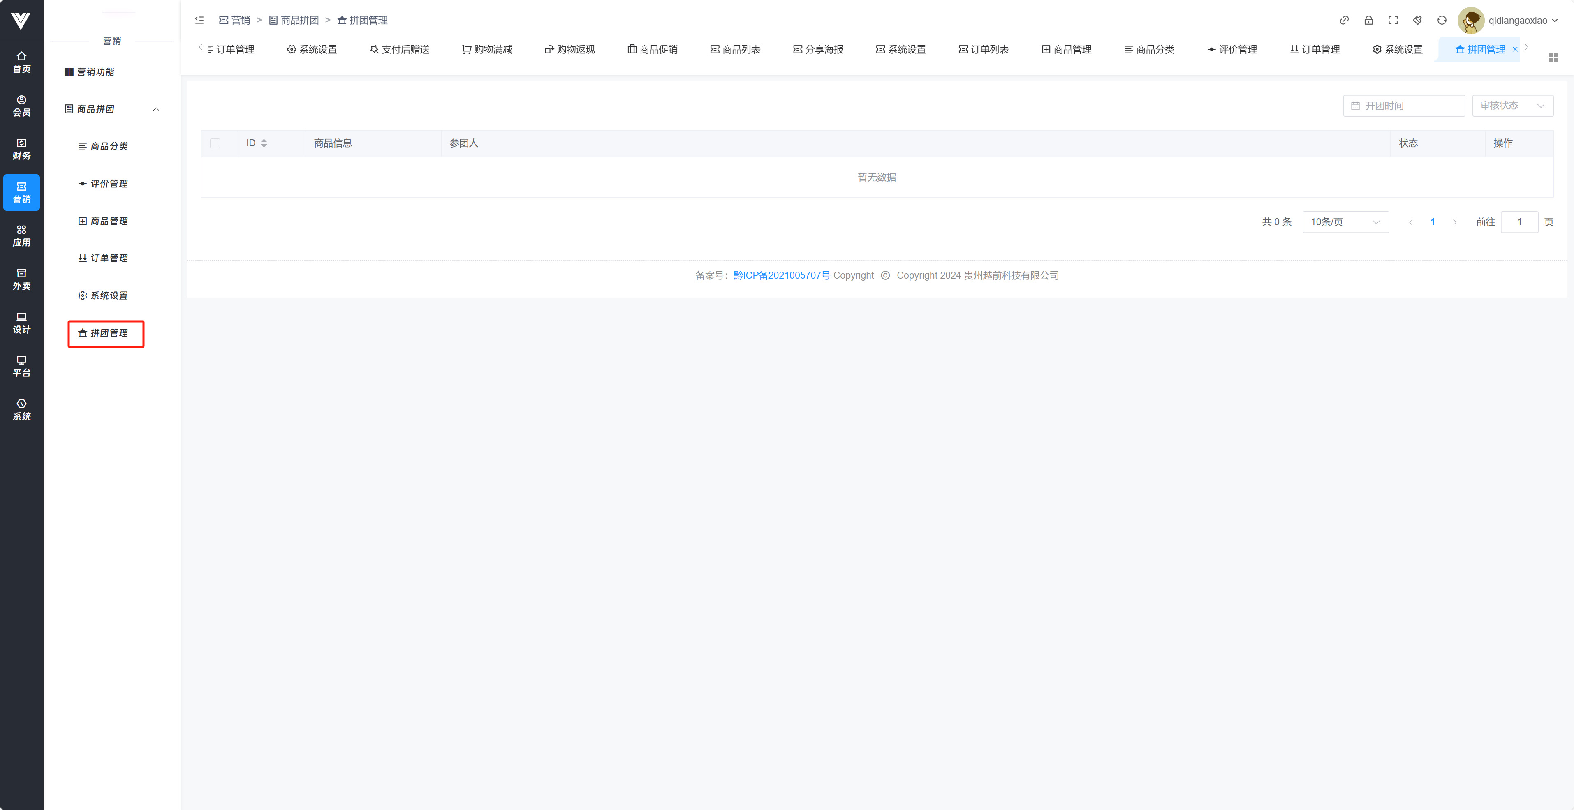Viewport: 1574px width, 810px height.
Task: Open the 外卖 takeout sidebar section
Action: [21, 279]
